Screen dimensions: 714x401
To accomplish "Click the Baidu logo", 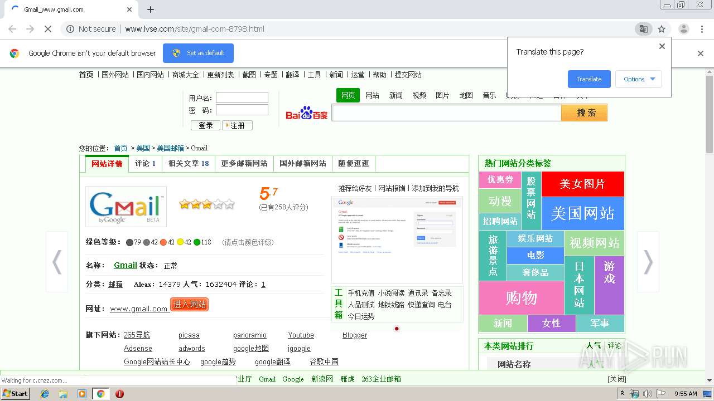I will (x=307, y=113).
